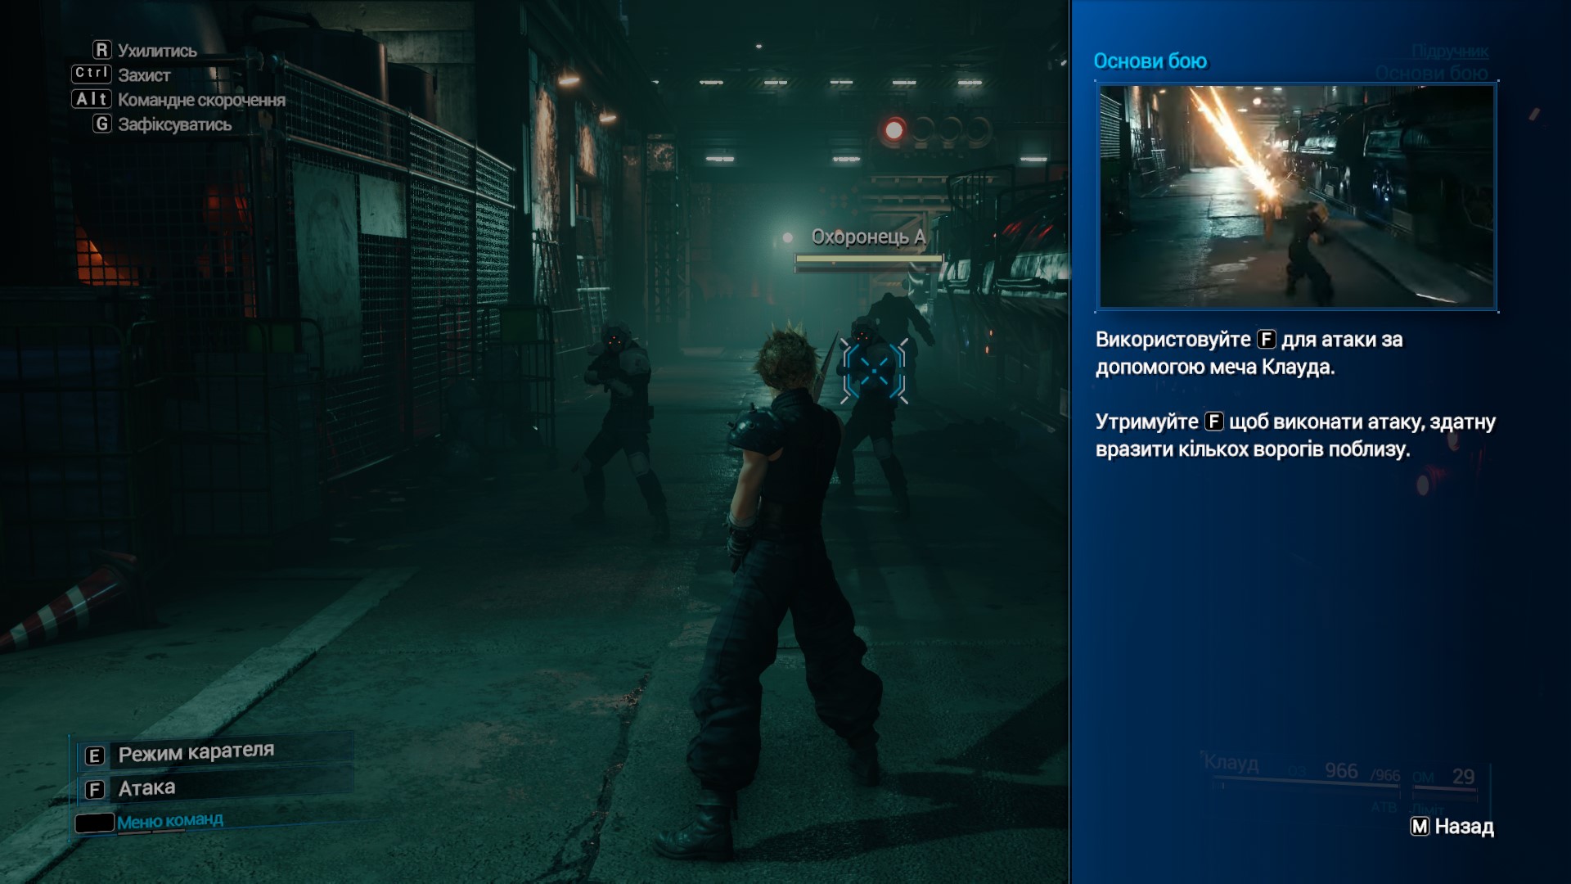The image size is (1571, 884).
Task: Click the inline F key after Утримуйте
Action: 1213,422
